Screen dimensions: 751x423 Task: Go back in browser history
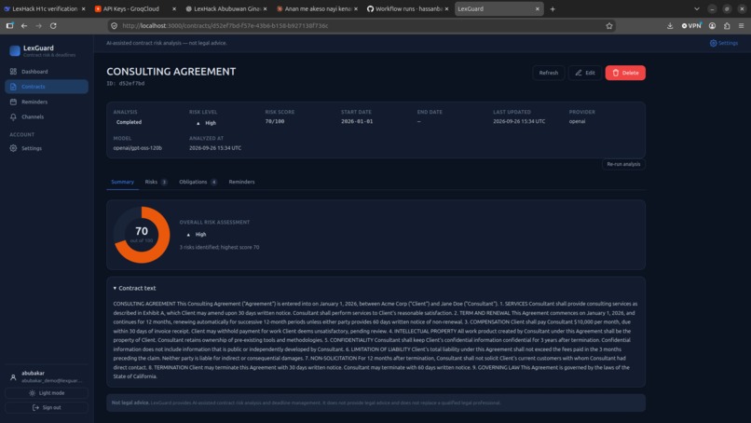click(x=24, y=26)
